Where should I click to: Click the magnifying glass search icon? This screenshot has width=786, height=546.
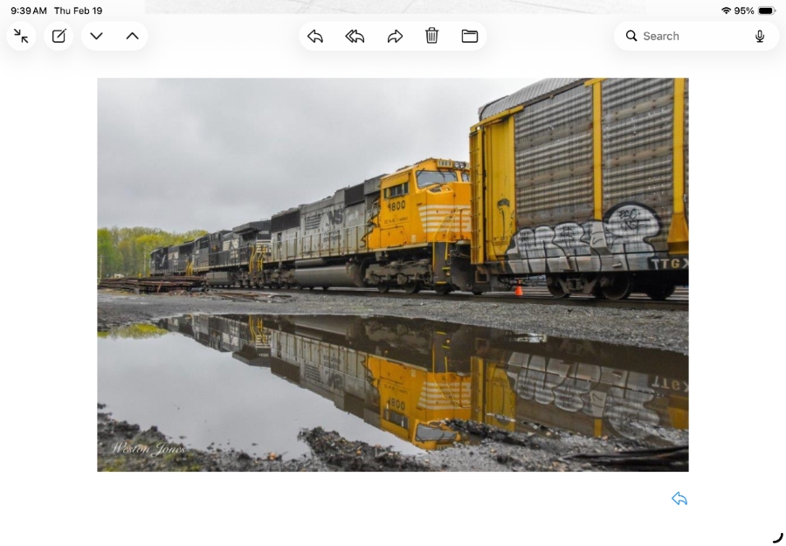pos(631,36)
